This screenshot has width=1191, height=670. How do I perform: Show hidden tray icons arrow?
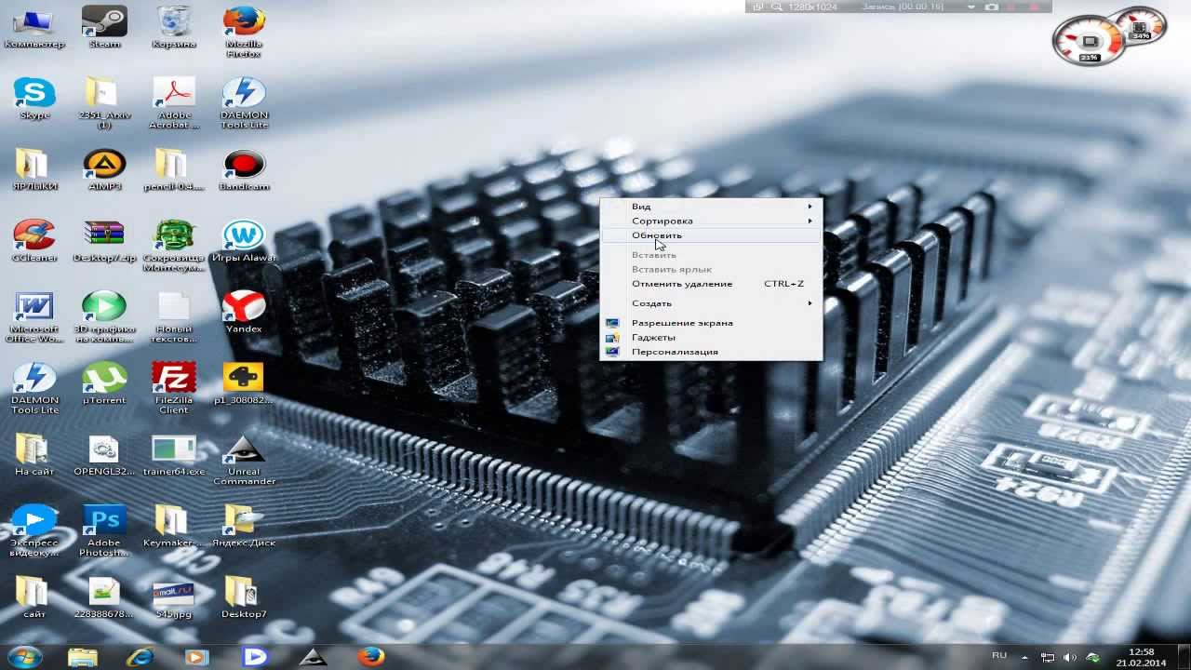tap(1024, 657)
